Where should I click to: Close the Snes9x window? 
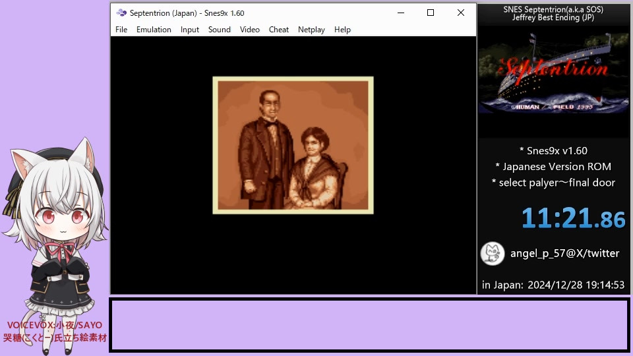[461, 13]
